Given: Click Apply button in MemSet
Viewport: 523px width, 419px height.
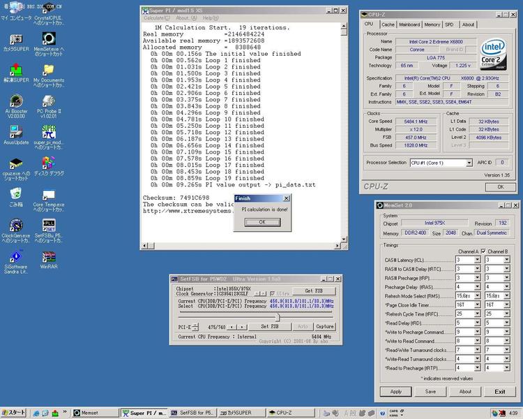Looking at the screenshot, I should (x=395, y=391).
